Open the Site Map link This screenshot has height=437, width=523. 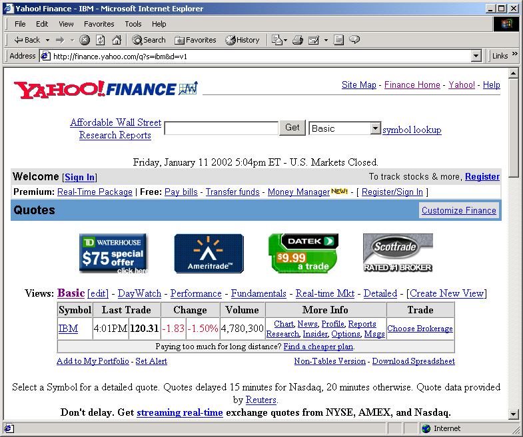(x=359, y=85)
